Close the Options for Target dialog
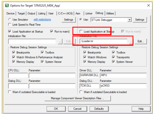This screenshot has height=114, width=153. pos(149,5)
